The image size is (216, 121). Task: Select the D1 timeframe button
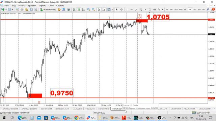194,9
